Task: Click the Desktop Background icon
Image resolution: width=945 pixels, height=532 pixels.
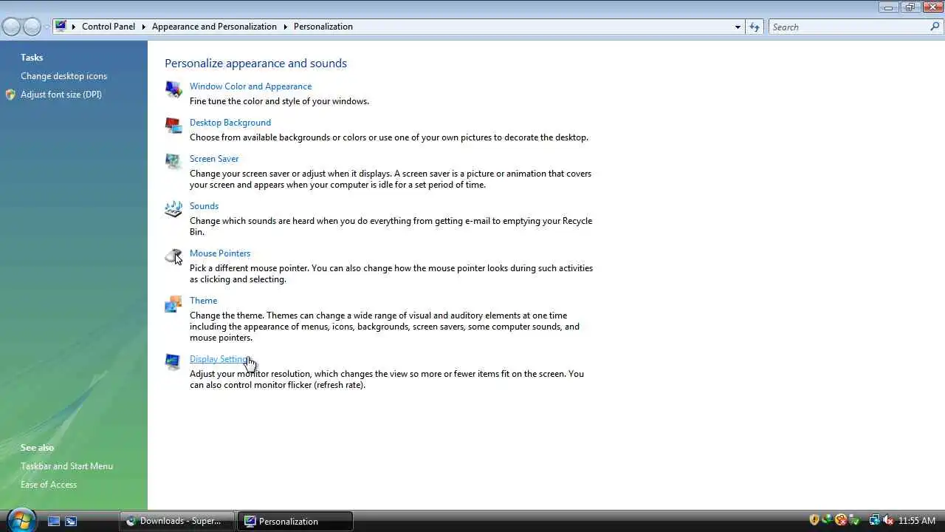Action: (x=173, y=126)
